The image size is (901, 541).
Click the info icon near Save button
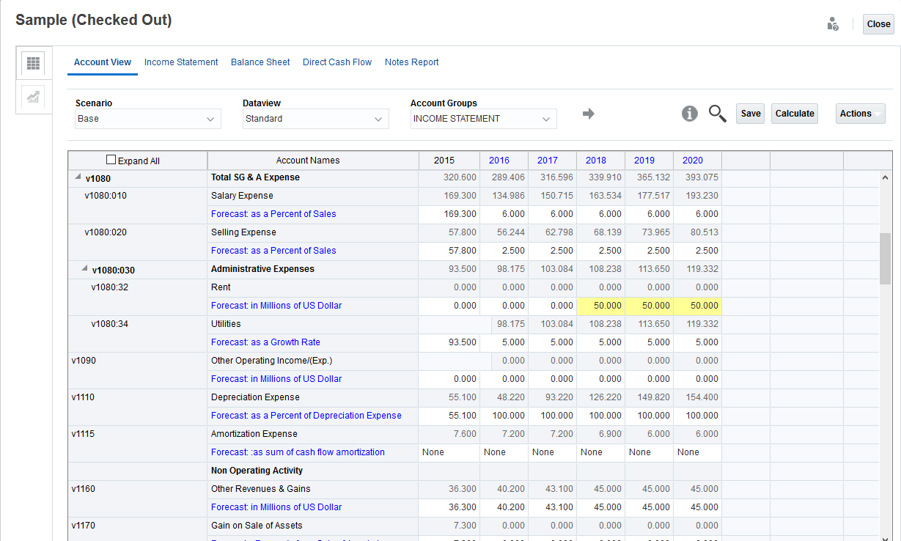coord(688,114)
